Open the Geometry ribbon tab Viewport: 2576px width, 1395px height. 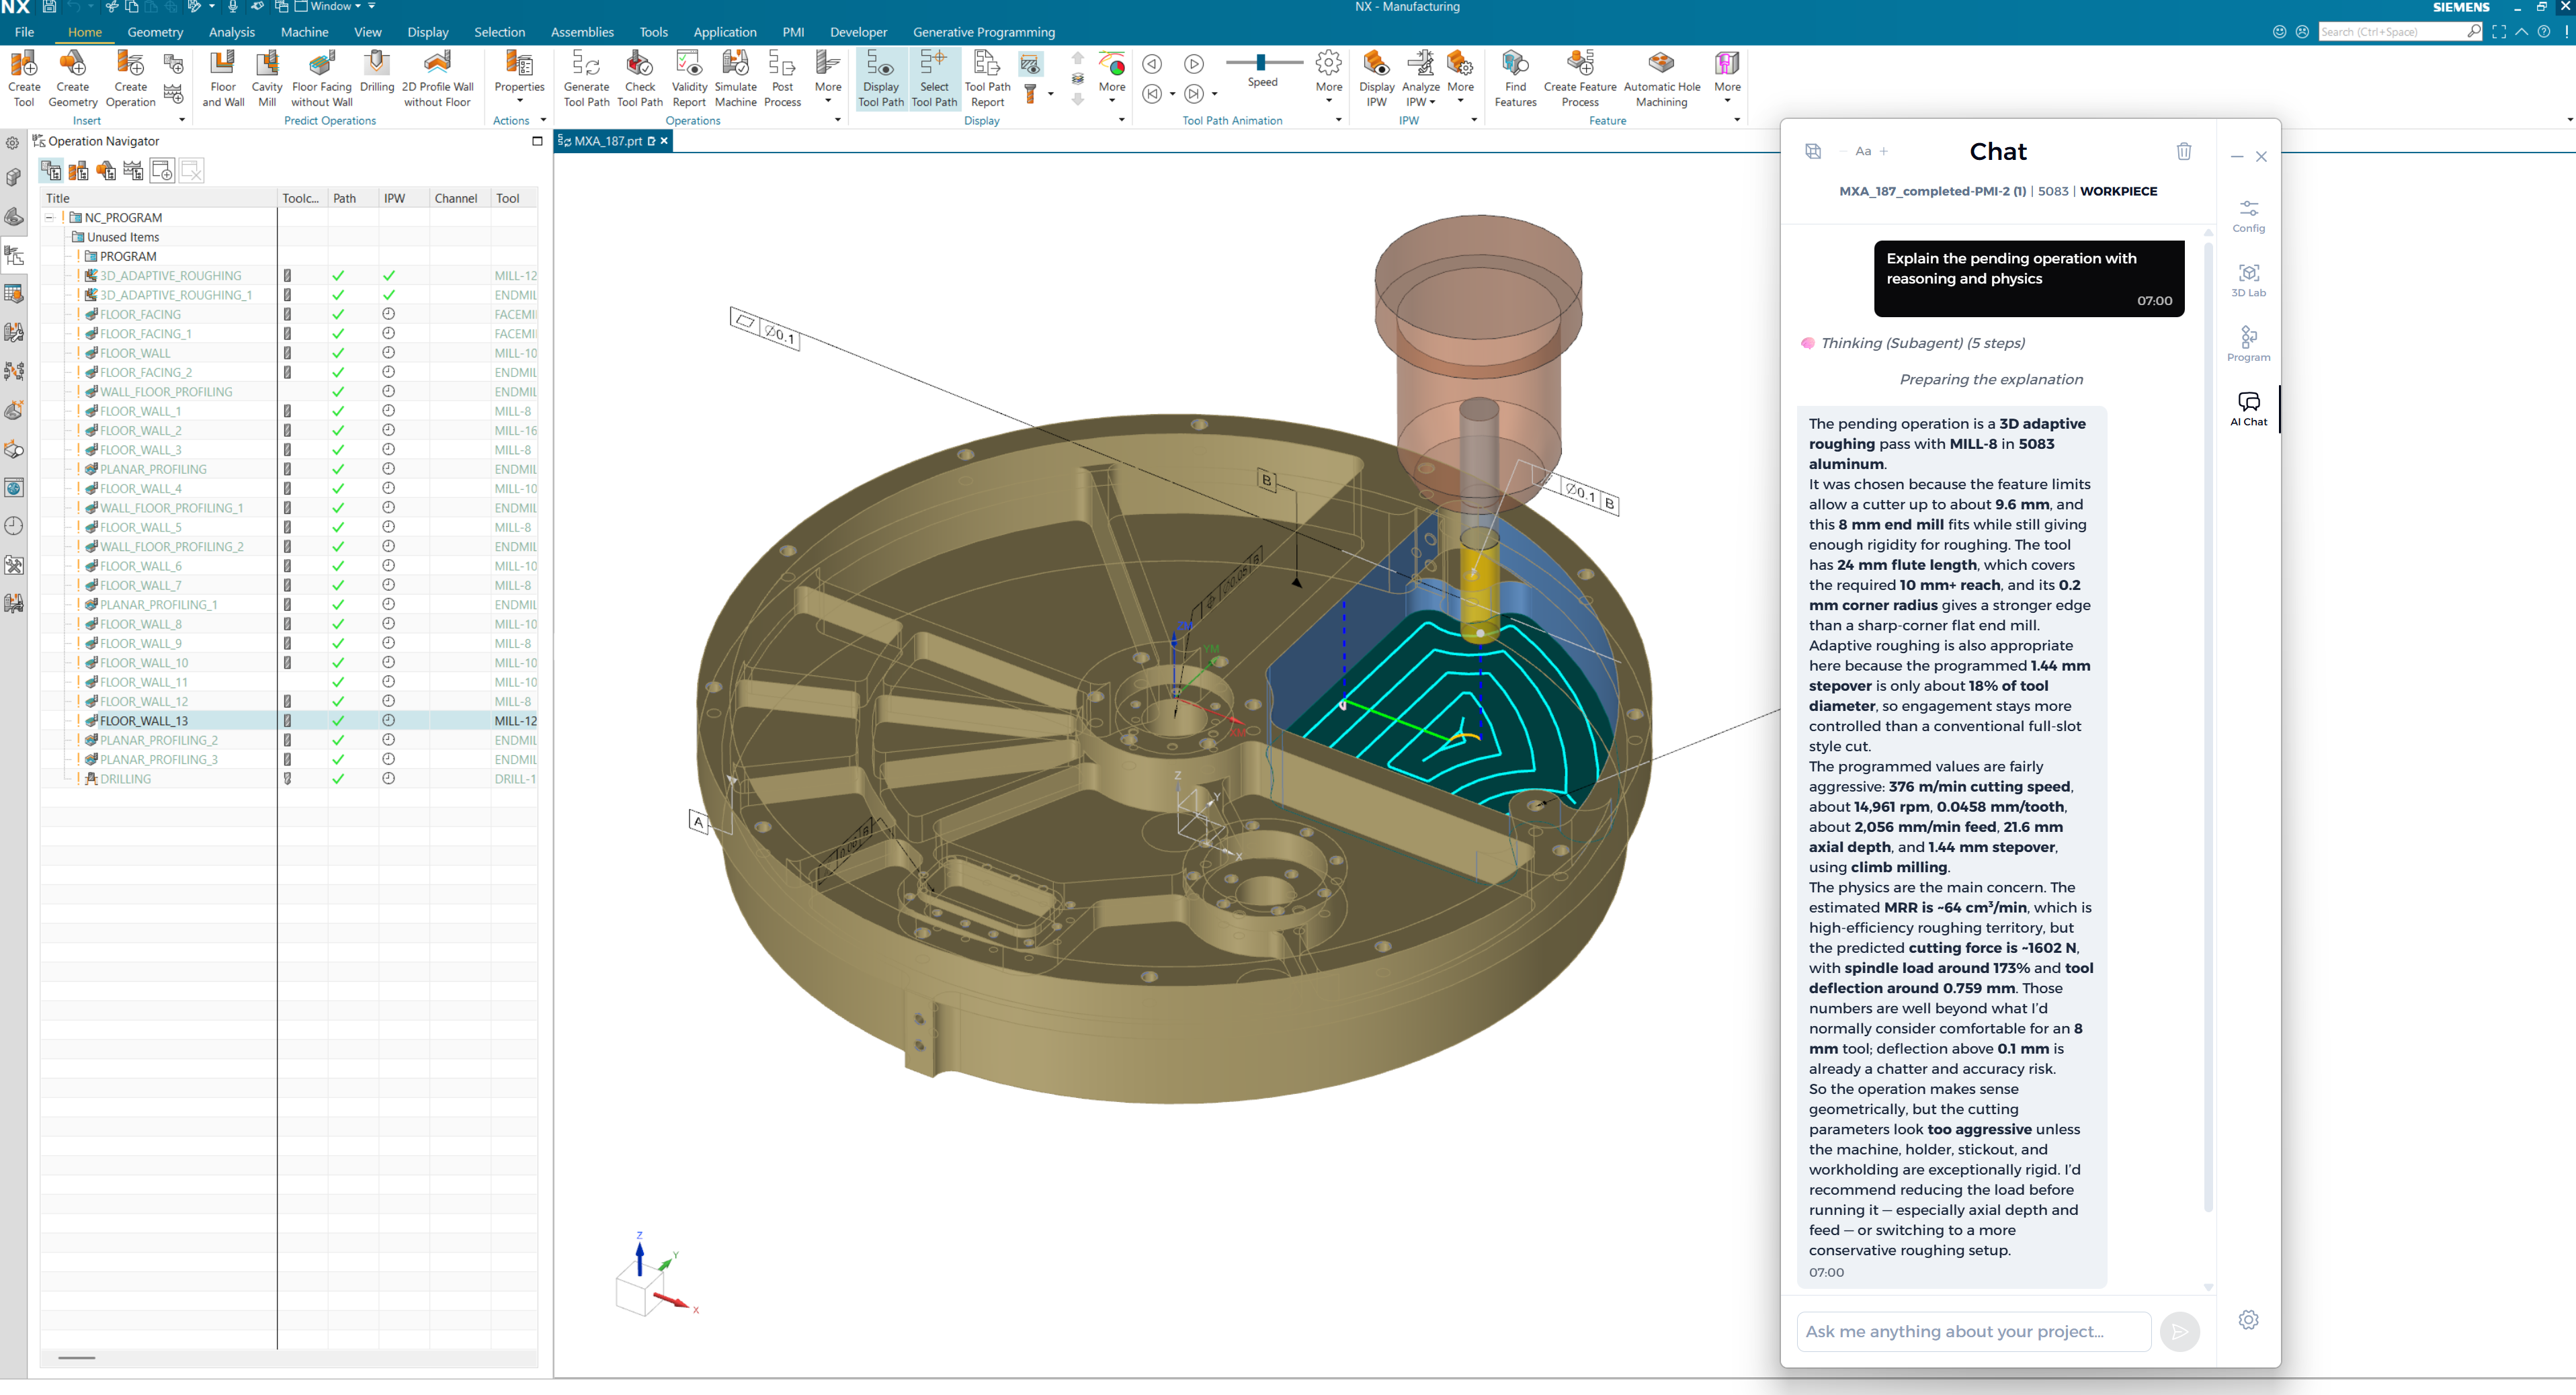(x=155, y=32)
